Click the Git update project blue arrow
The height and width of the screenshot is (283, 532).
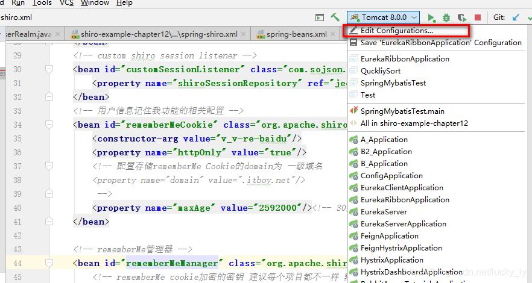tap(516, 17)
